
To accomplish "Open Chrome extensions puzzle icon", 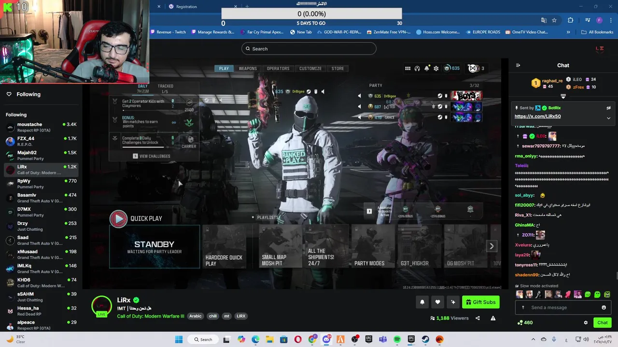I will [570, 20].
